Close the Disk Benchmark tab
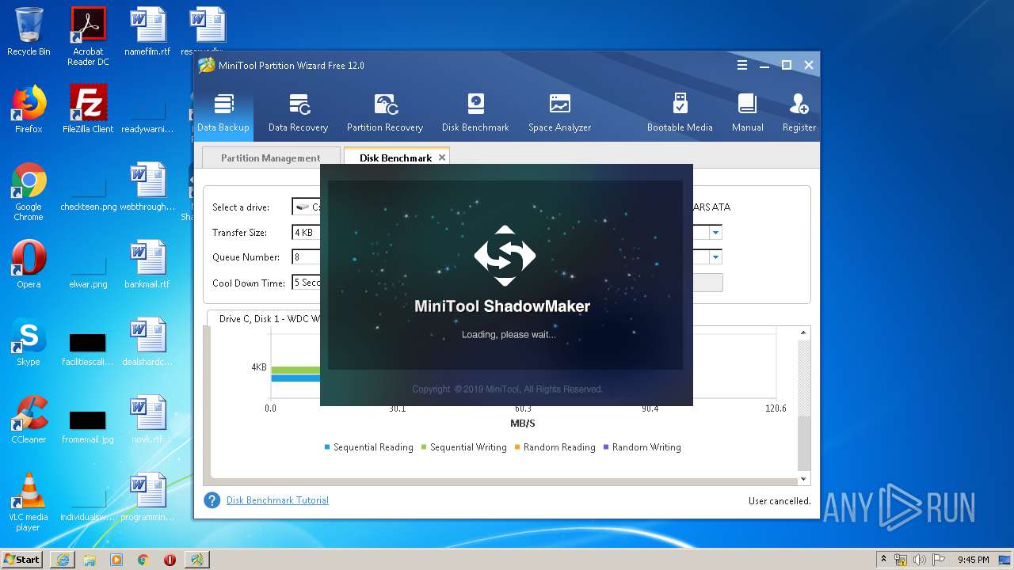 442,158
